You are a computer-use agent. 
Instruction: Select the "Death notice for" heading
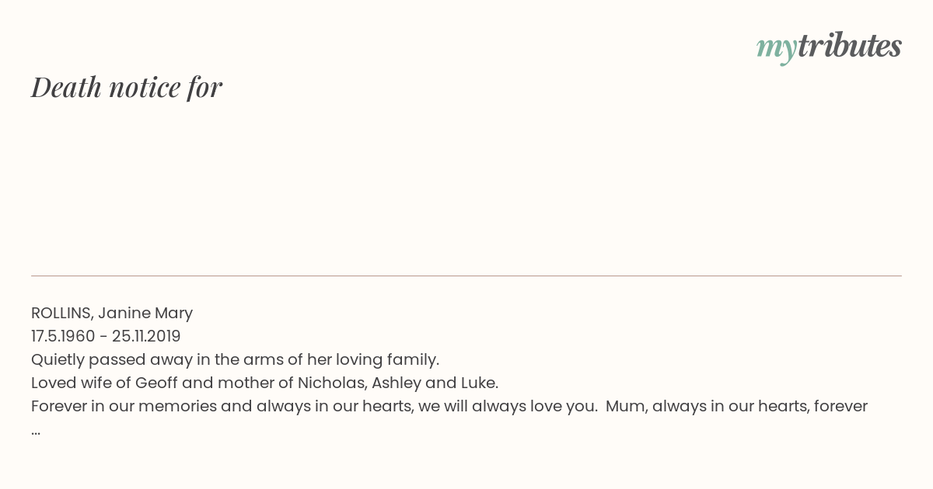click(127, 87)
